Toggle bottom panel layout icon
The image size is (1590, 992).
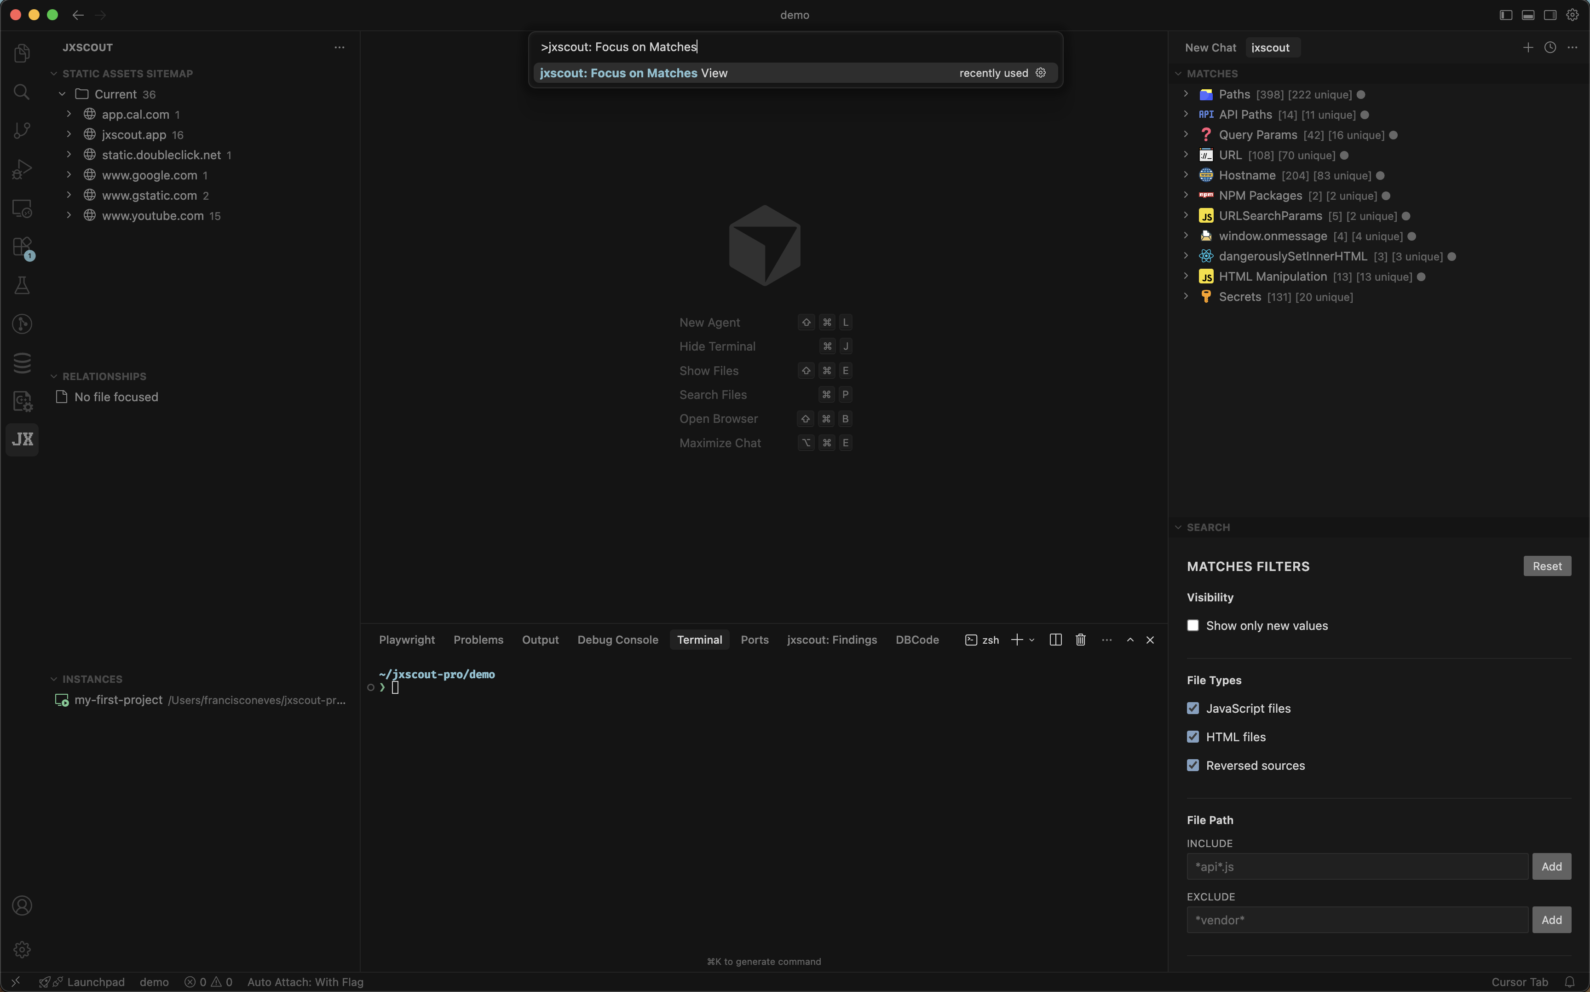point(1528,14)
